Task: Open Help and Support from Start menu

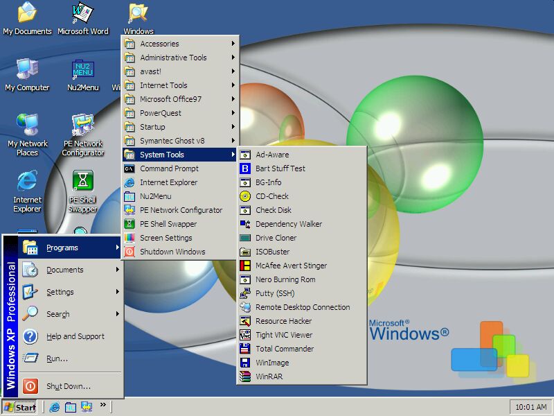Action: (x=71, y=336)
